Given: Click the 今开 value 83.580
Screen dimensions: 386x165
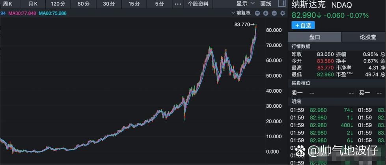Looking at the screenshot, I should click(325, 61).
